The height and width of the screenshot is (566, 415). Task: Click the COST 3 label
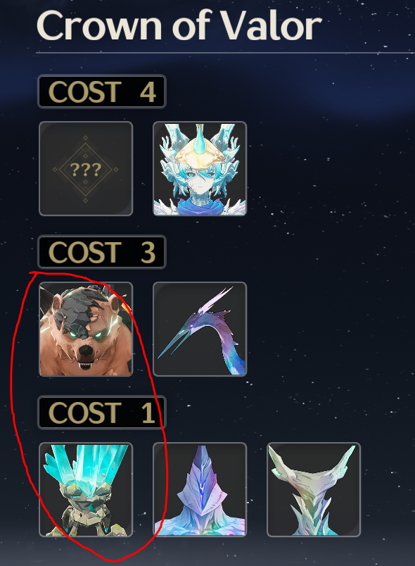102,252
